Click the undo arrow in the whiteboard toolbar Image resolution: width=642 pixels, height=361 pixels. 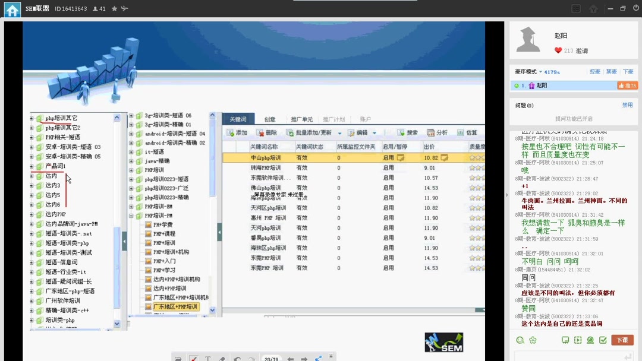[237, 357]
